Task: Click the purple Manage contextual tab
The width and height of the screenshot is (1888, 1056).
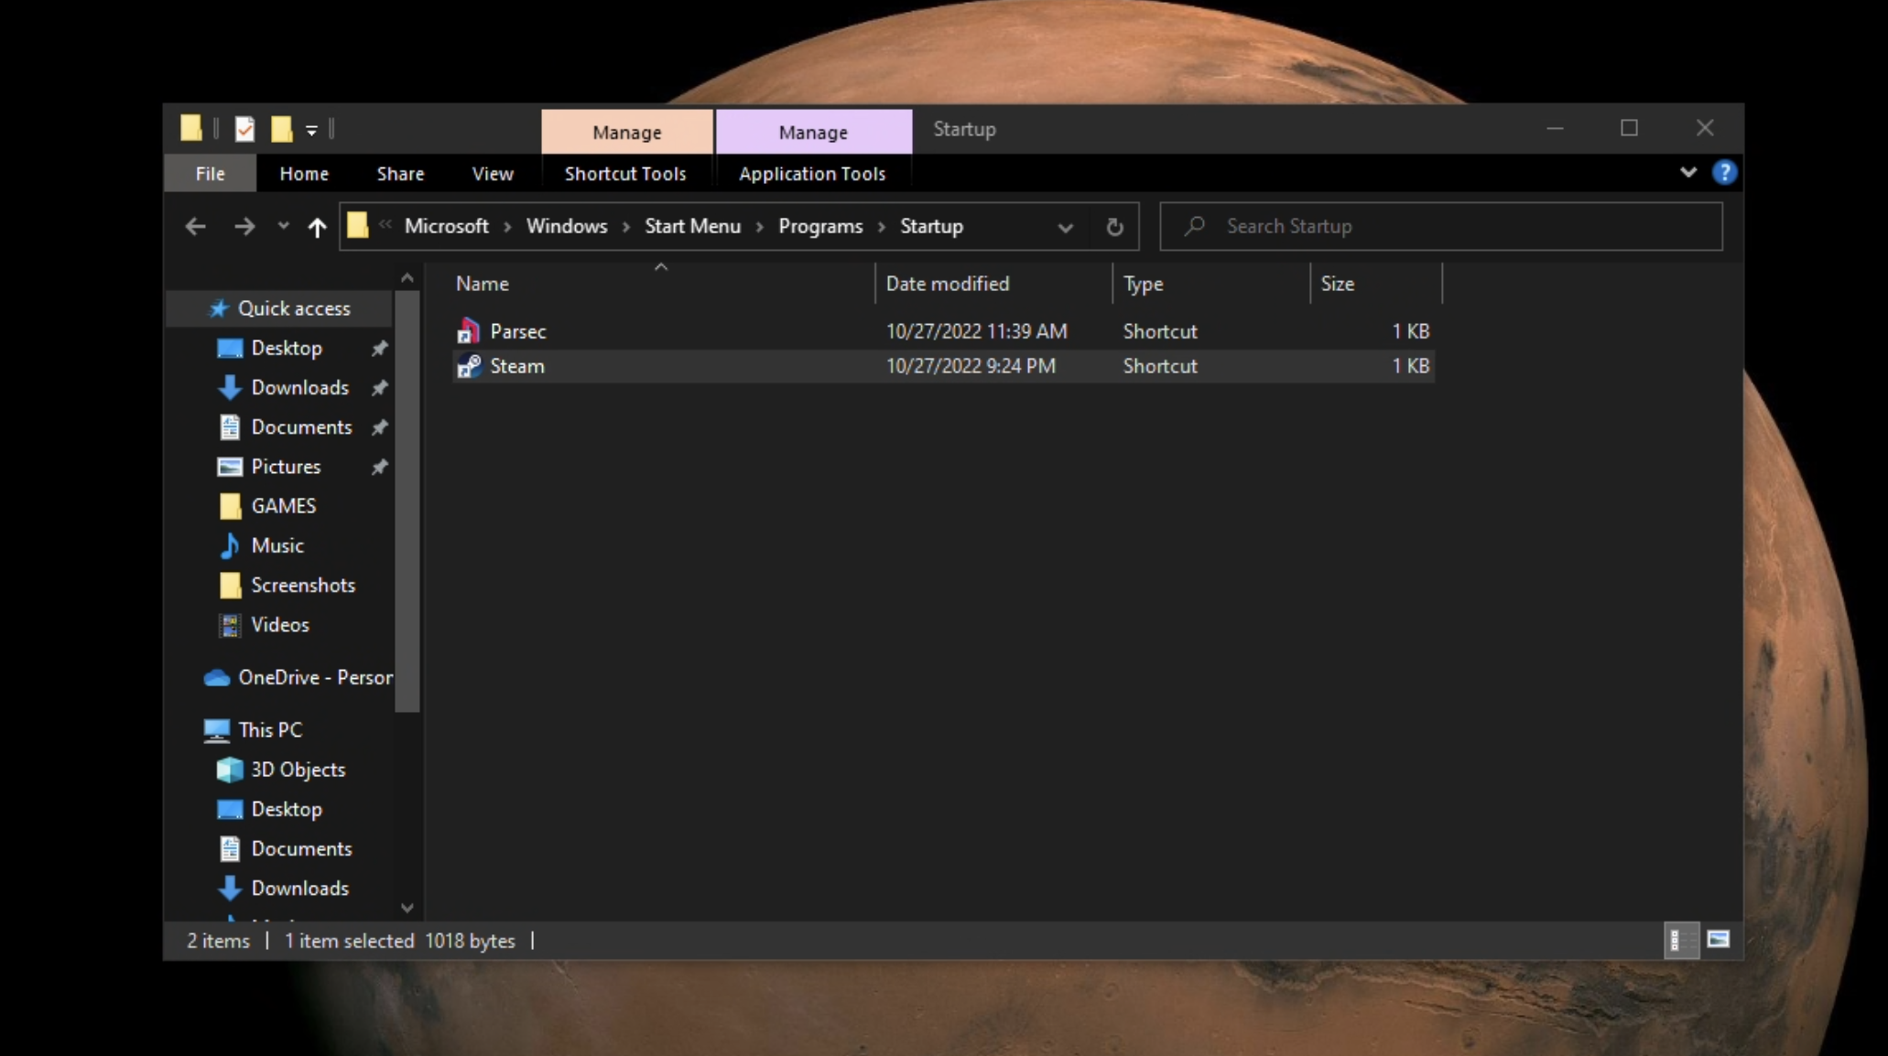Action: coord(813,132)
